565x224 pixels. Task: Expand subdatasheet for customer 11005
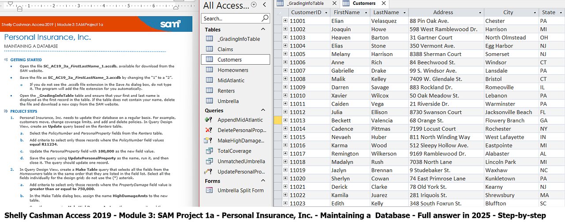tap(285, 54)
